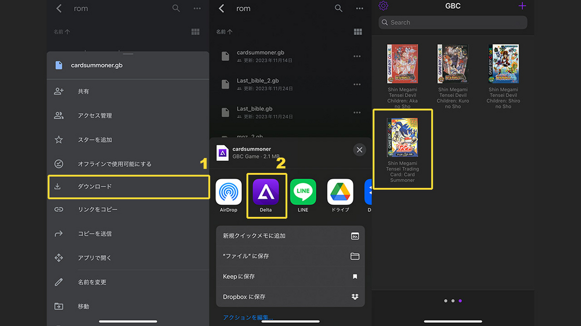Open Devil Children: Shiro no Sho game
Viewport: 581px width, 326px height.
503,76
